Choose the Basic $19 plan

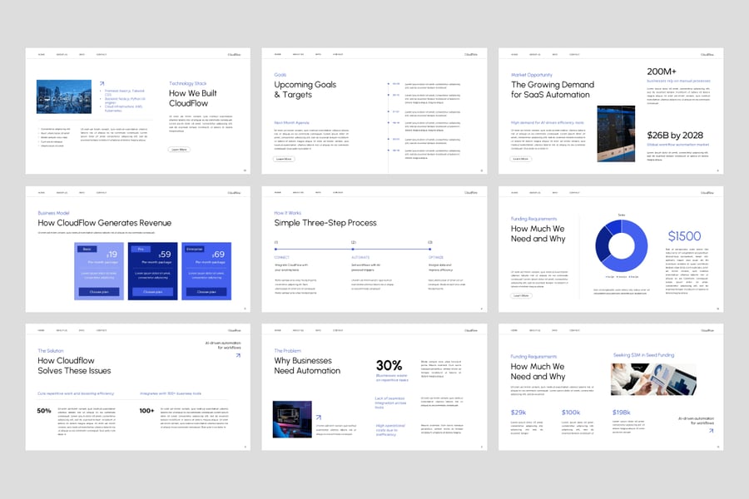point(97,292)
